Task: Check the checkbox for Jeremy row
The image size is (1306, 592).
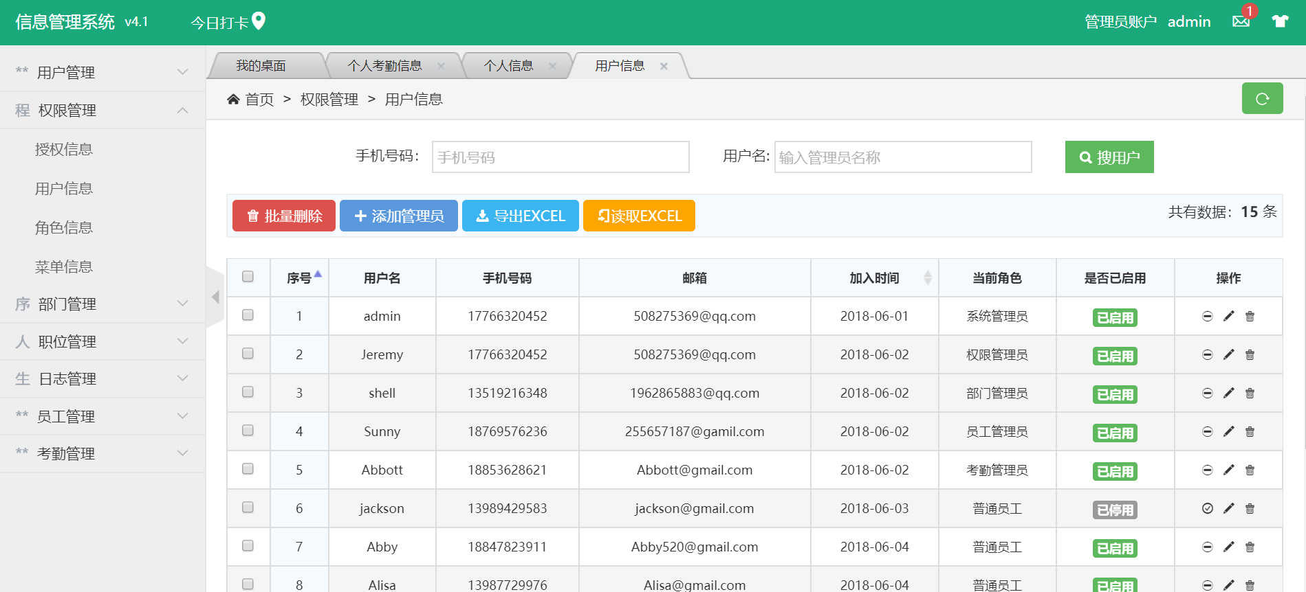Action: pos(248,353)
